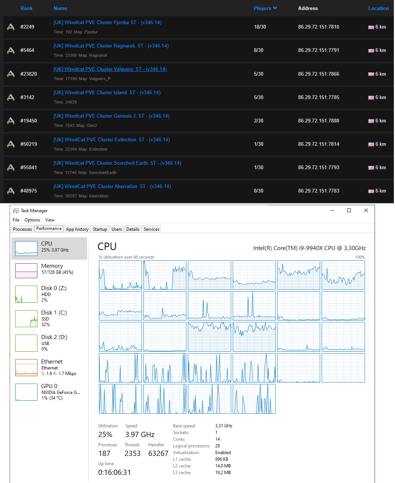Click ARK game icon for rank #5464
This screenshot has width=395, height=483.
click(x=11, y=50)
